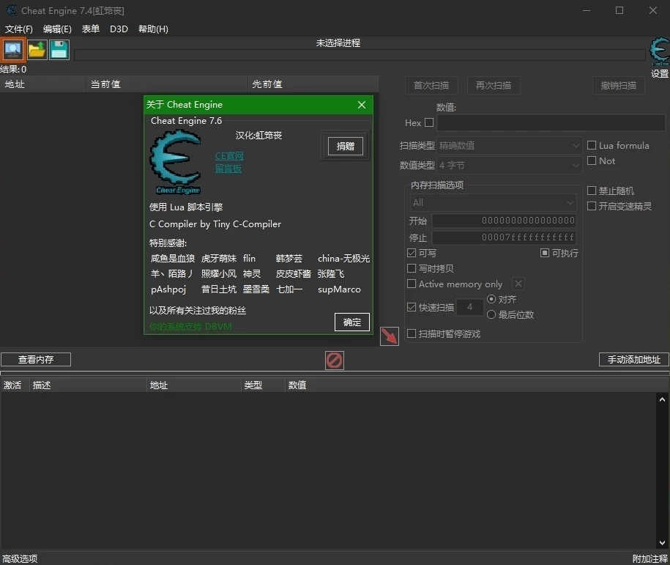Click 附加注释 in status bar

(x=650, y=558)
